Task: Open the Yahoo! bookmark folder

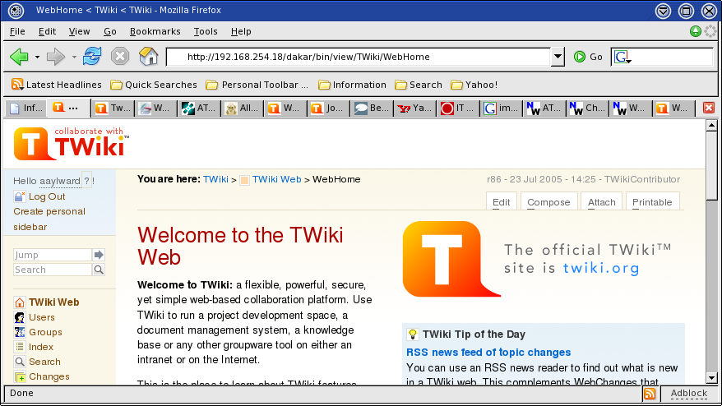Action: coord(474,85)
